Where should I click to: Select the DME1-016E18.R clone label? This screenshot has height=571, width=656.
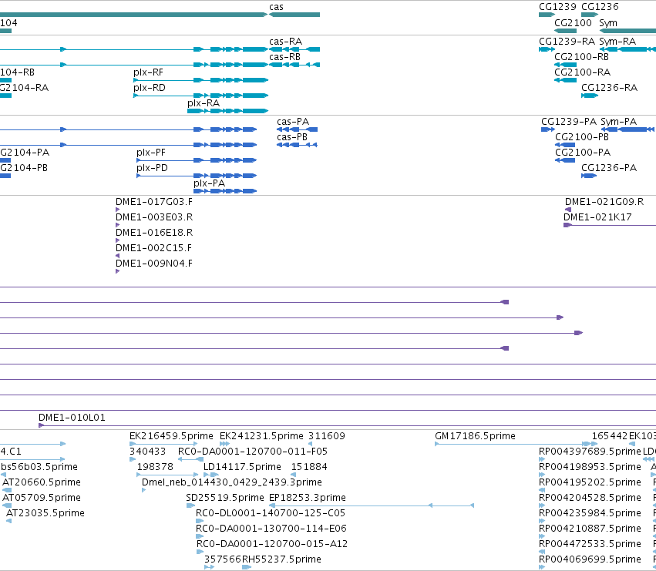click(x=154, y=233)
